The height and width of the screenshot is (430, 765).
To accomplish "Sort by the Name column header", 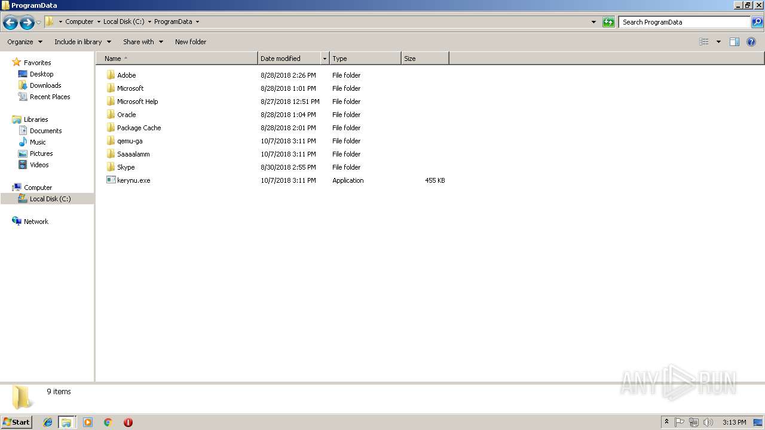I will click(x=176, y=59).
